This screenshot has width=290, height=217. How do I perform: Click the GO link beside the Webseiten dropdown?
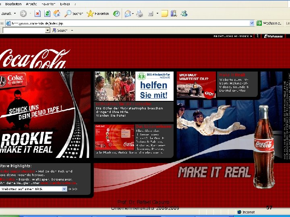72,189
